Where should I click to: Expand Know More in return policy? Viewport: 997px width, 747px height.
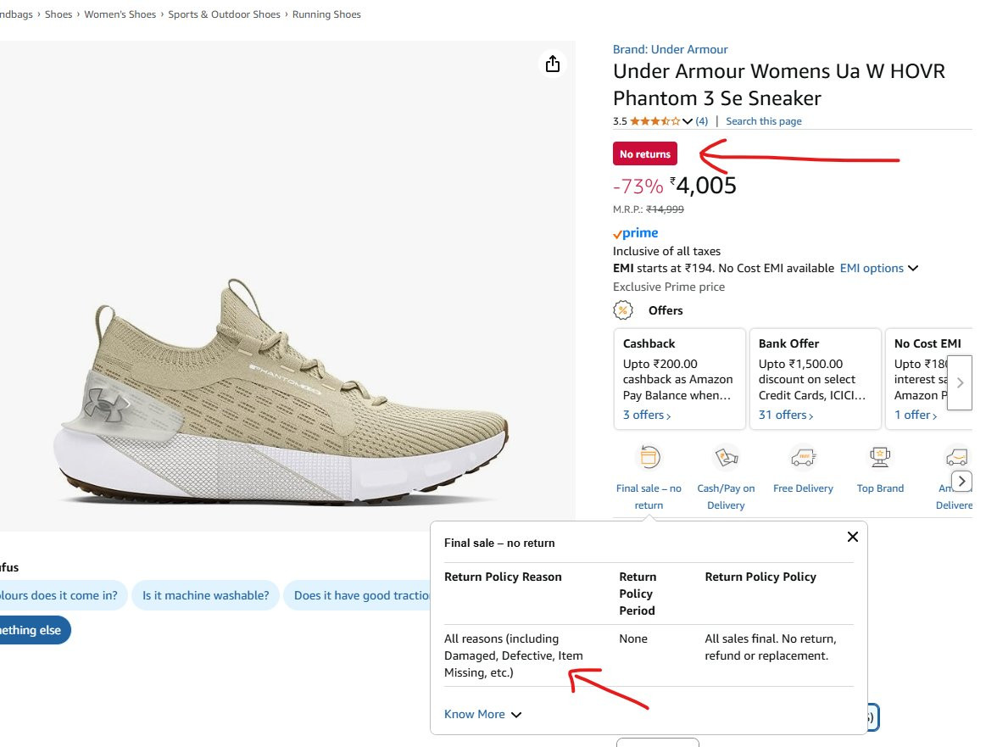(x=482, y=714)
